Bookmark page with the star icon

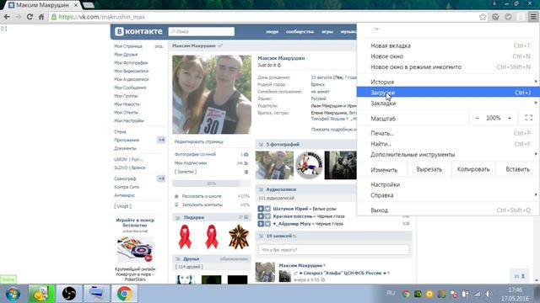(483, 17)
